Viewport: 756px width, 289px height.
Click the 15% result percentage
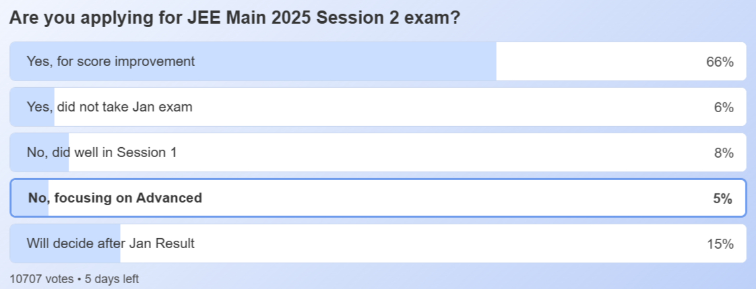720,244
